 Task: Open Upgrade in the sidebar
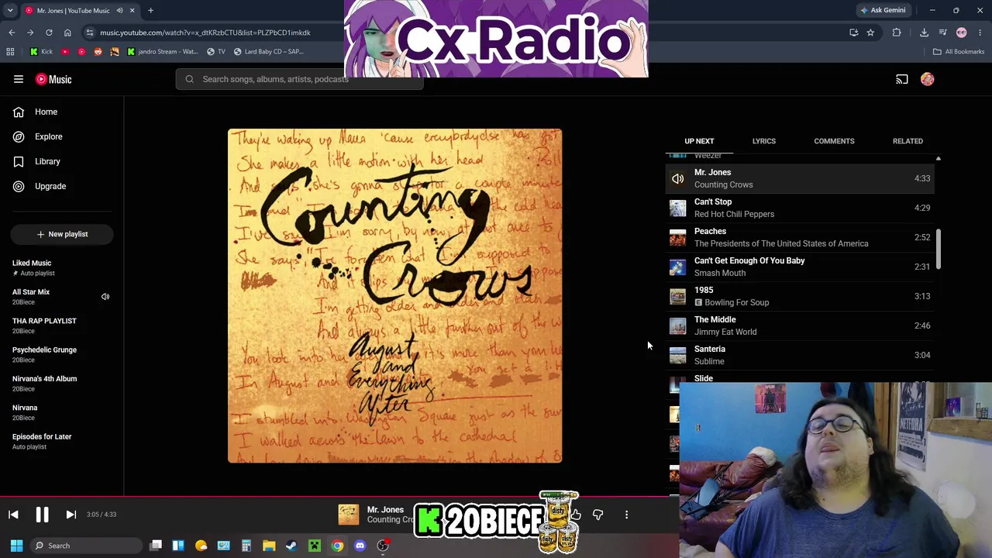tap(62, 186)
